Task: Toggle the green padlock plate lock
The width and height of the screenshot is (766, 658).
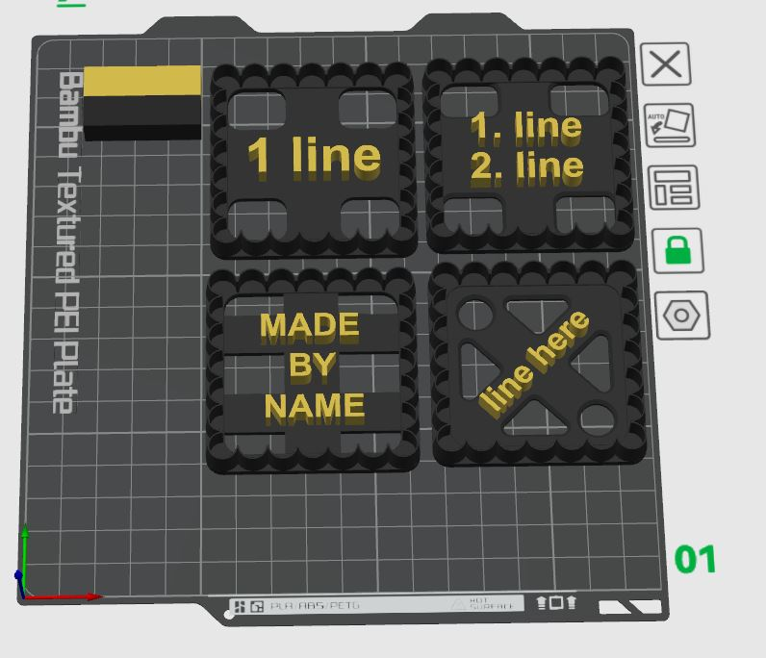Action: (678, 250)
